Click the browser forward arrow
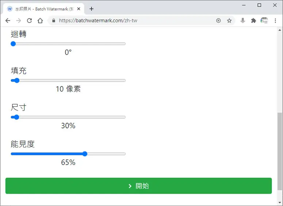This screenshot has width=283, height=206. point(18,21)
